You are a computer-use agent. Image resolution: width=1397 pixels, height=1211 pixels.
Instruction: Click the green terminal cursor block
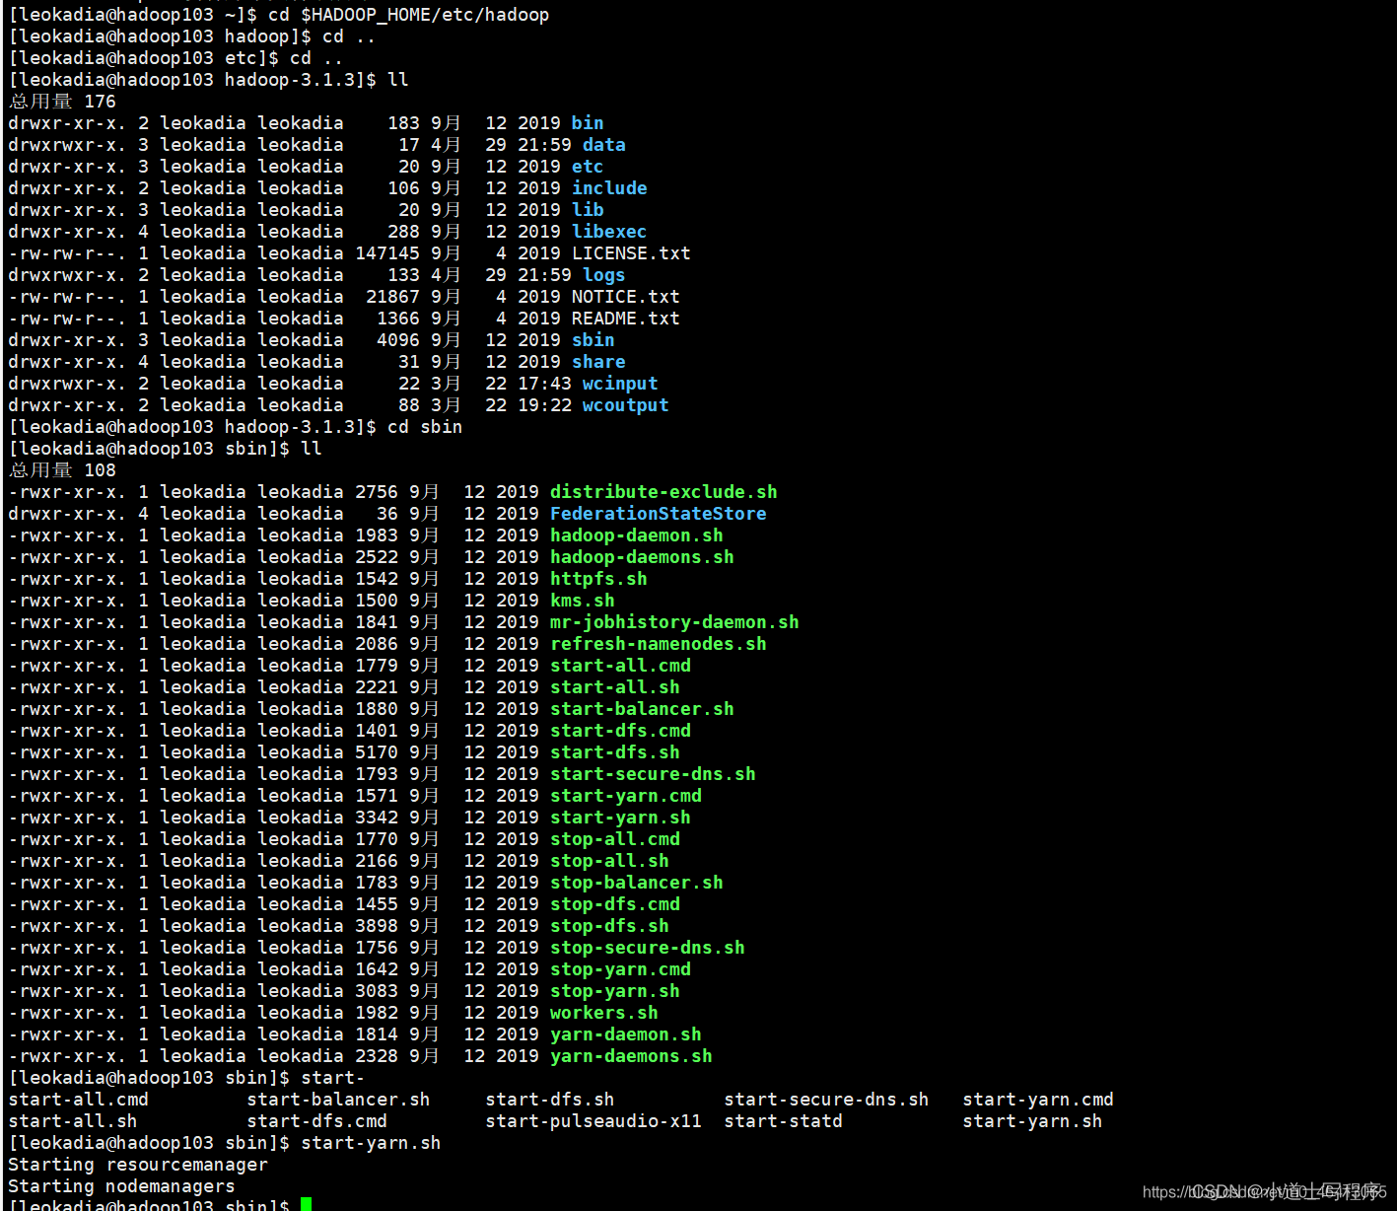click(x=307, y=1204)
